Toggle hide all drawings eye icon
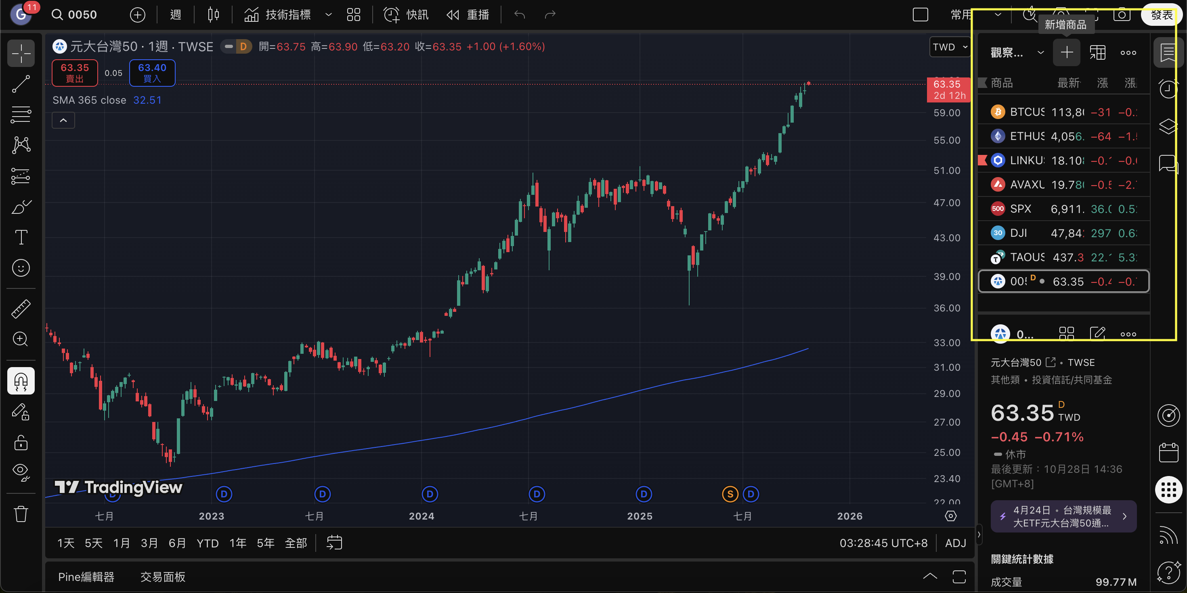Image resolution: width=1187 pixels, height=593 pixels. [21, 472]
